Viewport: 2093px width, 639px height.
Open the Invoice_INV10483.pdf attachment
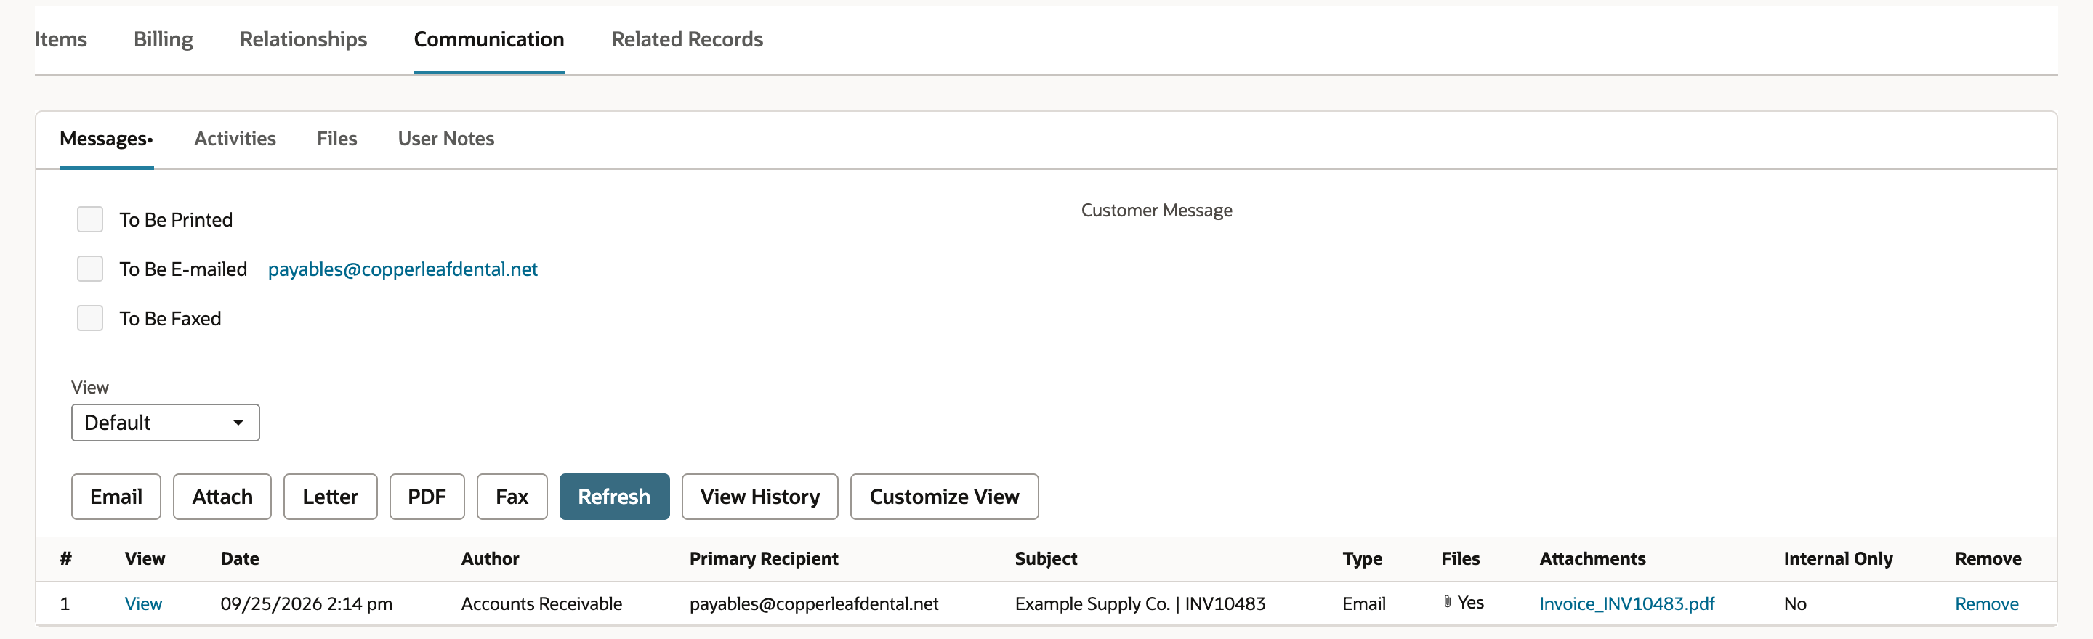pyautogui.click(x=1626, y=603)
